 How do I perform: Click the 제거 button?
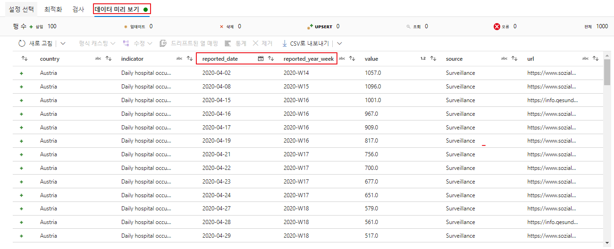tap(262, 43)
